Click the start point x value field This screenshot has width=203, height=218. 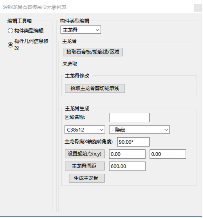pyautogui.click(x=127, y=154)
